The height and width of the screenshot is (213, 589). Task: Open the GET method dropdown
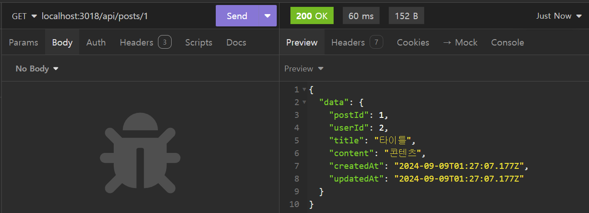(x=25, y=16)
